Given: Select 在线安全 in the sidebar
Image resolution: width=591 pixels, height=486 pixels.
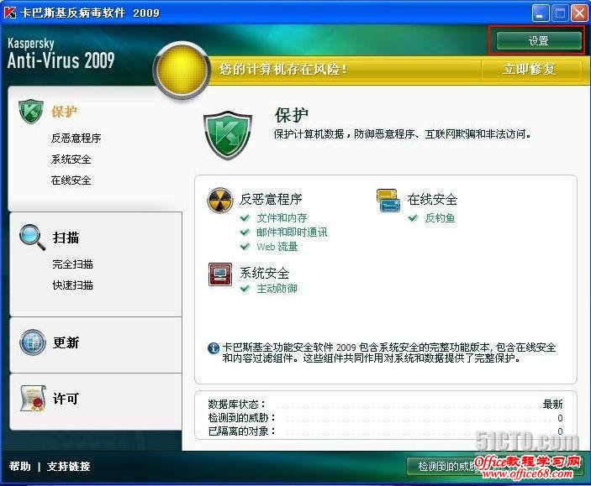Looking at the screenshot, I should tap(71, 180).
